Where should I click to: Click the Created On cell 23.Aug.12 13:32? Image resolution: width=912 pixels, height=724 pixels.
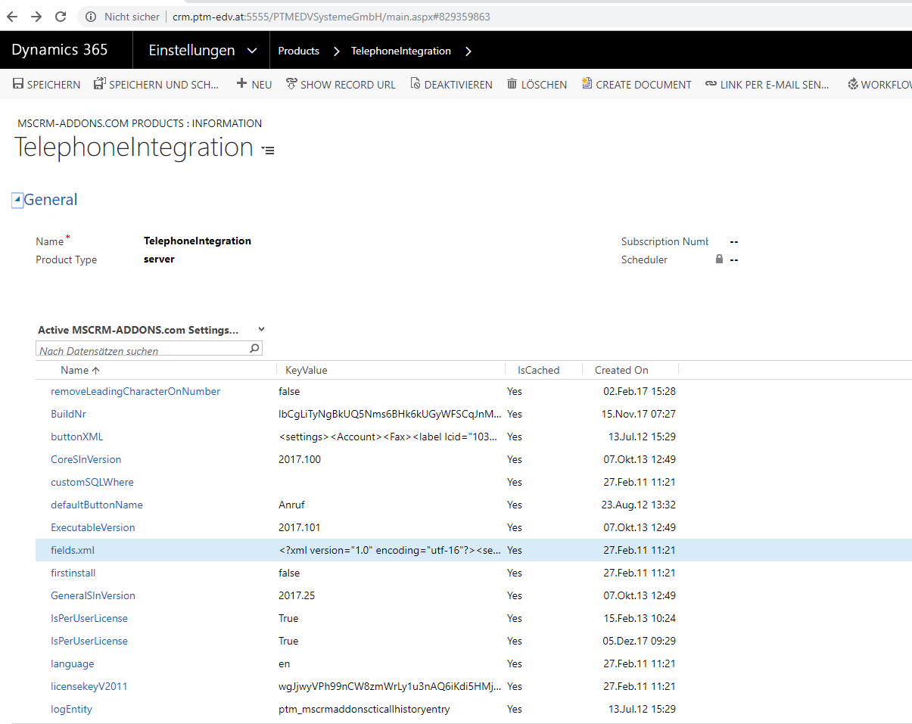coord(639,505)
